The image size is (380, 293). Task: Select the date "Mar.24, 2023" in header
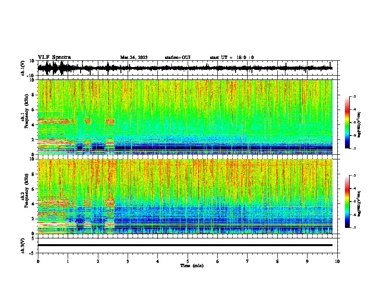point(134,57)
